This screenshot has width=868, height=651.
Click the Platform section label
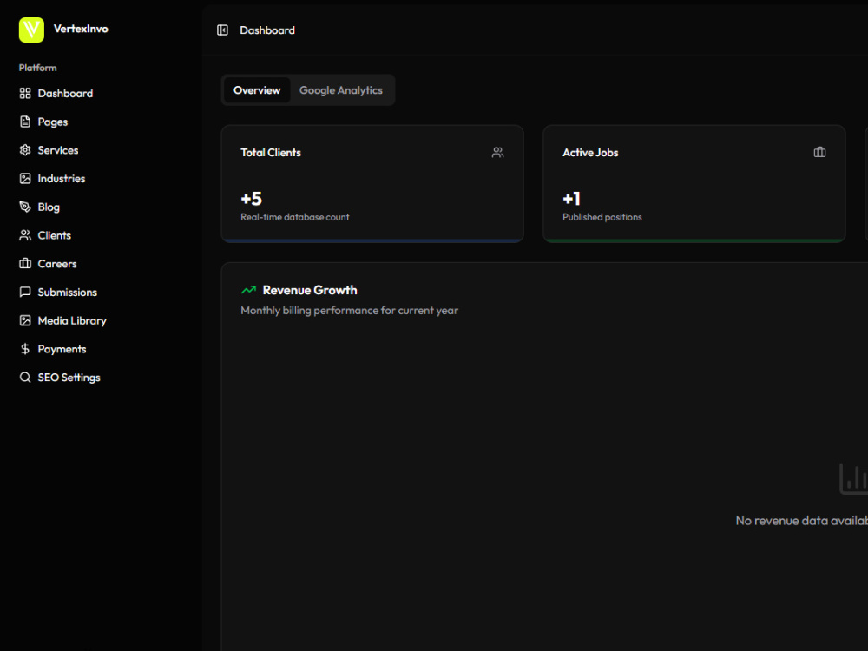coord(37,68)
